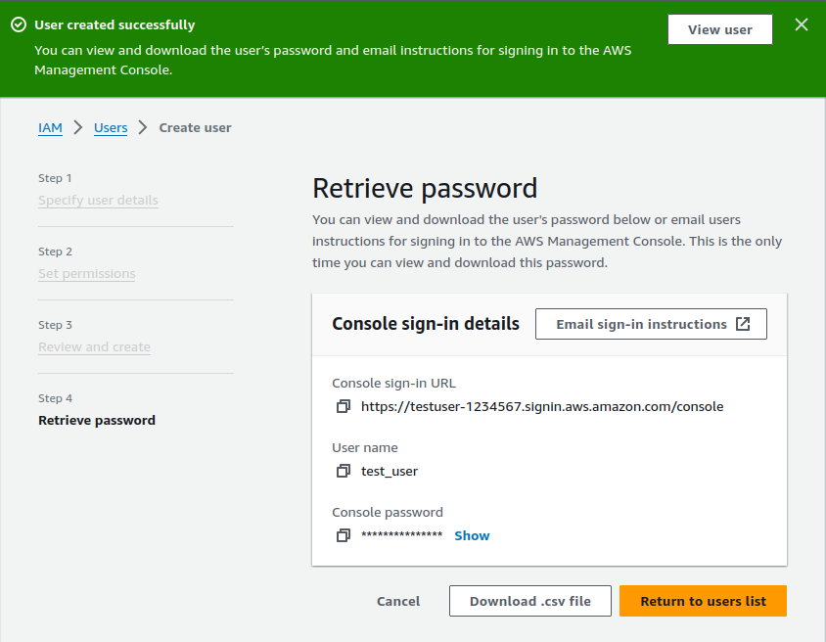Click the green success checkmark icon
Image resolution: width=826 pixels, height=642 pixels.
click(x=19, y=24)
